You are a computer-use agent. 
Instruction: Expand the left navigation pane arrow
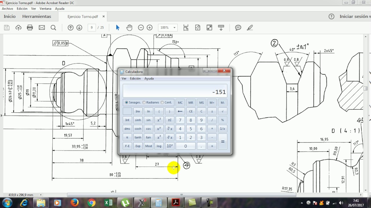[x=1, y=116]
